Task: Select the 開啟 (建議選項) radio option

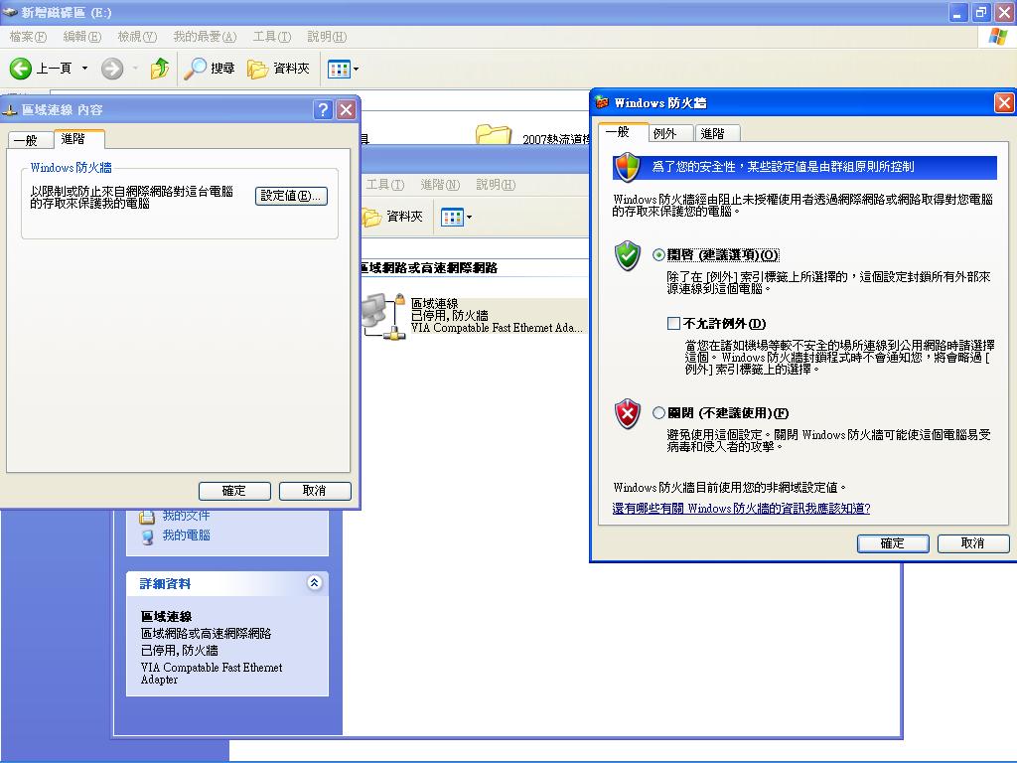Action: [657, 254]
